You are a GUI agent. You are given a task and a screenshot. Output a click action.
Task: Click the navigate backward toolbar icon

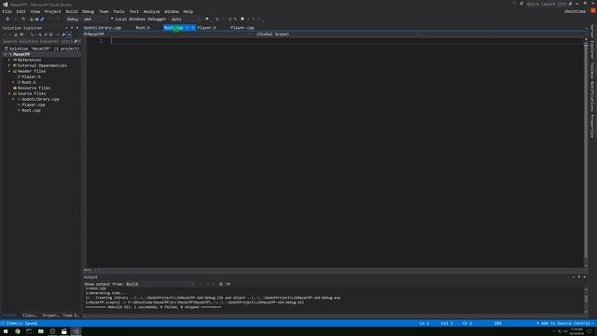pyautogui.click(x=7, y=19)
